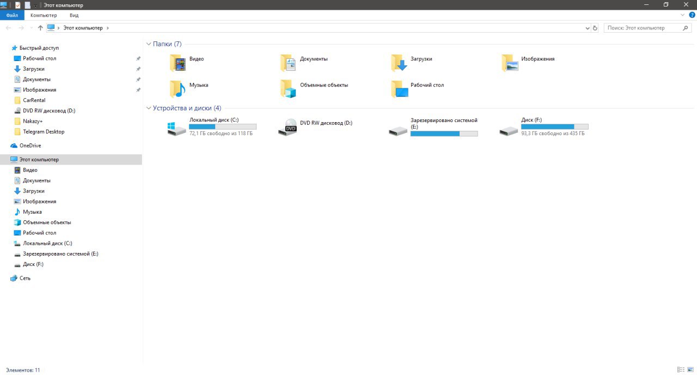Viewport: 697px width, 375px height.
Task: Select the Видео folder icon in the main pane
Action: pyautogui.click(x=178, y=63)
